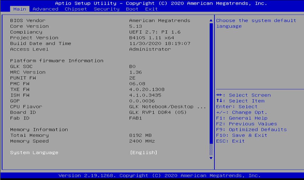This screenshot has height=180, width=304.
Task: Click the 2E PUNIT value
Action: (132, 78)
